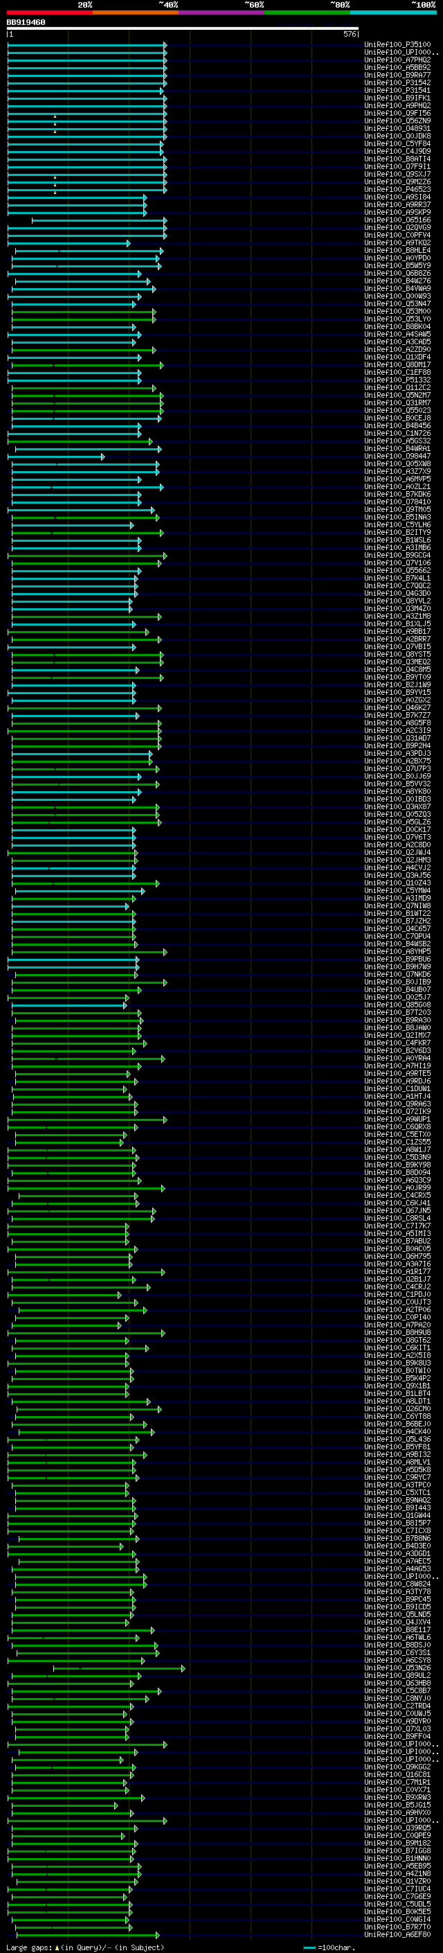
Task: Open hit UniRef100_B9PBU6
Action: click(397, 959)
